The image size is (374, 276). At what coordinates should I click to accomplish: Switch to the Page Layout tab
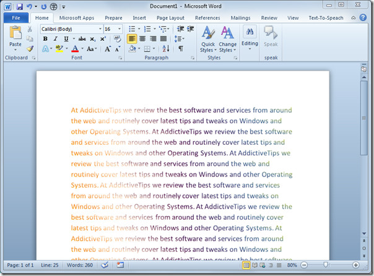pos(170,18)
